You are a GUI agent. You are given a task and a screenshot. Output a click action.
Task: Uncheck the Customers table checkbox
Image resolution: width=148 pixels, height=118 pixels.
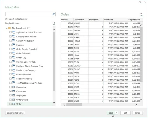(11, 91)
